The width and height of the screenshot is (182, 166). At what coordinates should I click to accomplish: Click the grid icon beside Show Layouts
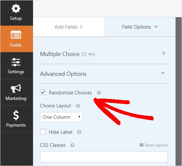(x=142, y=145)
